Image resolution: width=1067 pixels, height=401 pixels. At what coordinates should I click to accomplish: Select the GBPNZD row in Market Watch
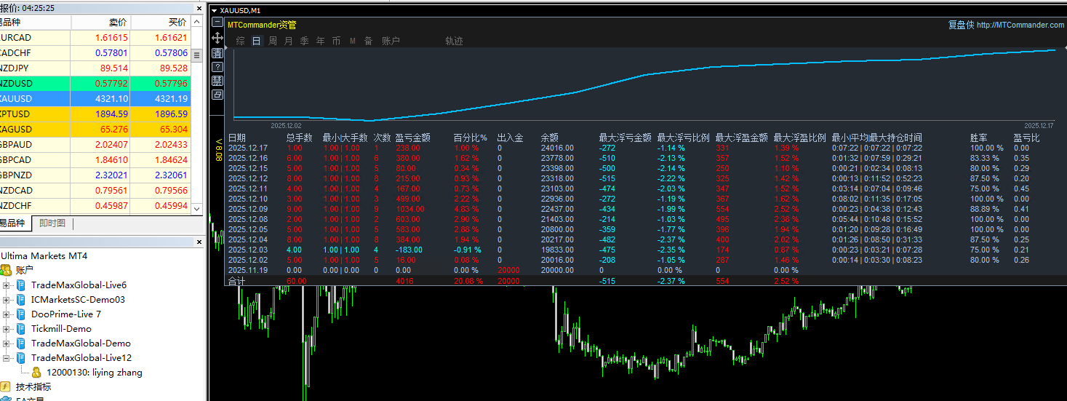tap(95, 175)
